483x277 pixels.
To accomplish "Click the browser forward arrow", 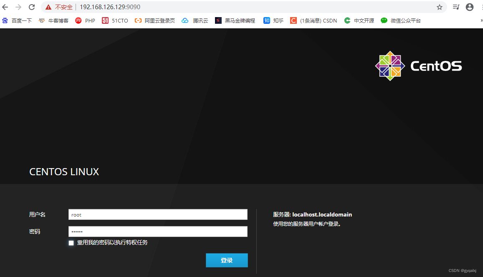I will tap(18, 7).
